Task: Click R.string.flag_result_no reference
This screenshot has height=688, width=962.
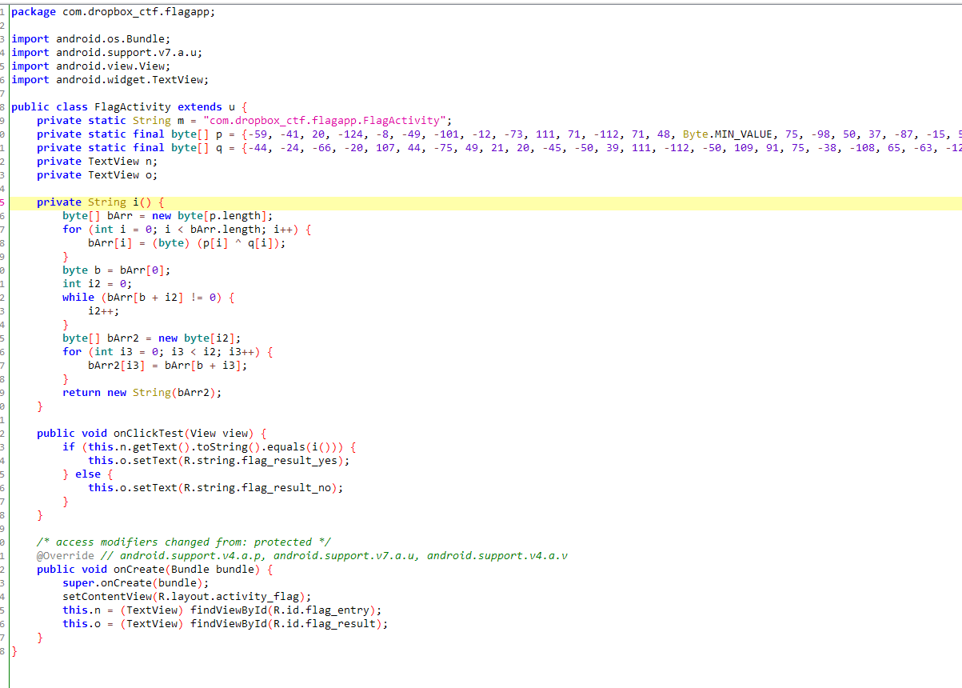Action: pyautogui.click(x=260, y=487)
